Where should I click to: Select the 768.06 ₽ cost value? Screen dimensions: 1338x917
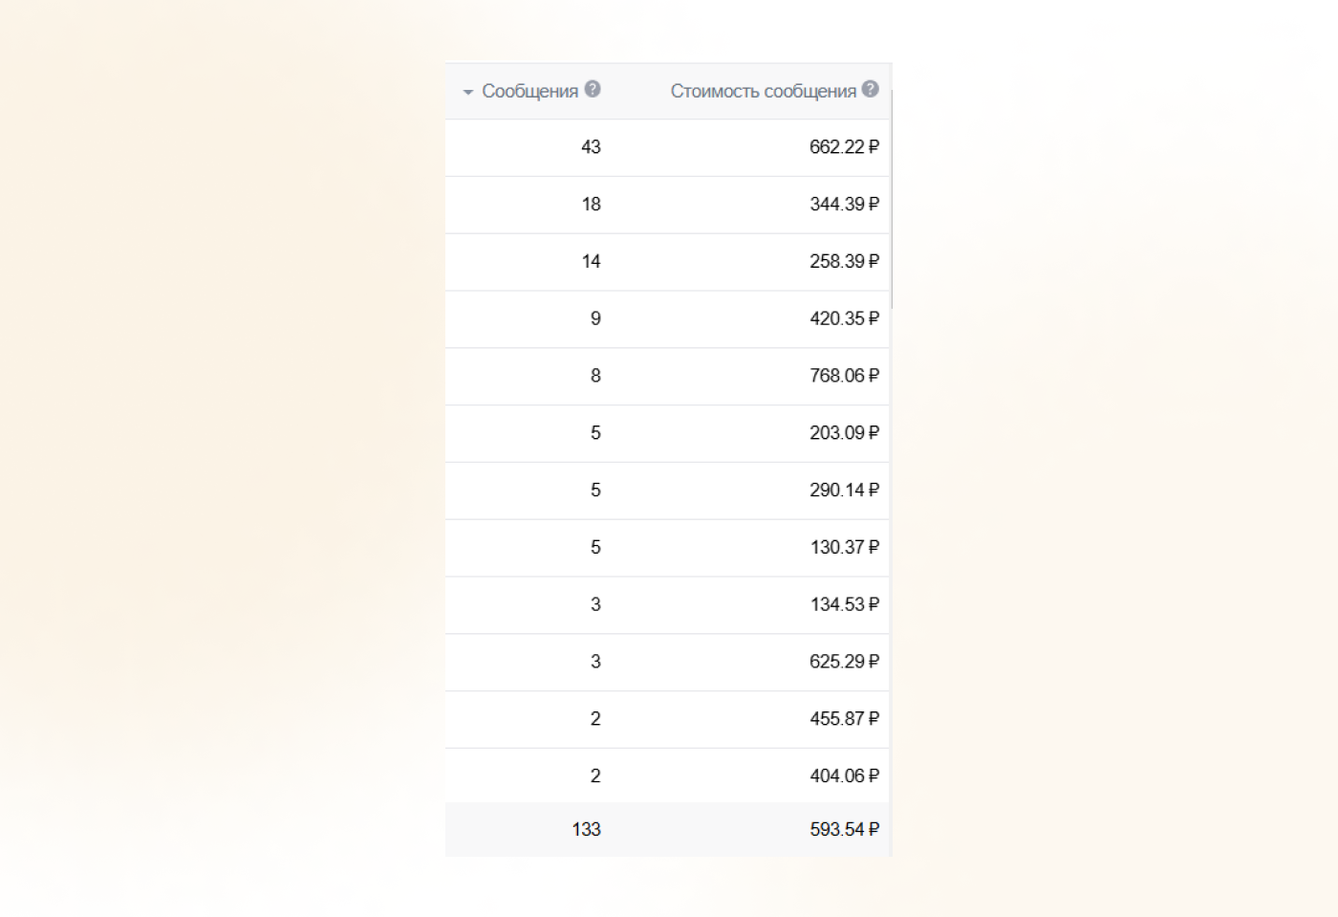coord(844,376)
